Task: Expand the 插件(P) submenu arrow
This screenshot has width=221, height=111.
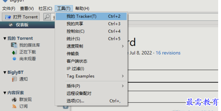Action: 123,86
